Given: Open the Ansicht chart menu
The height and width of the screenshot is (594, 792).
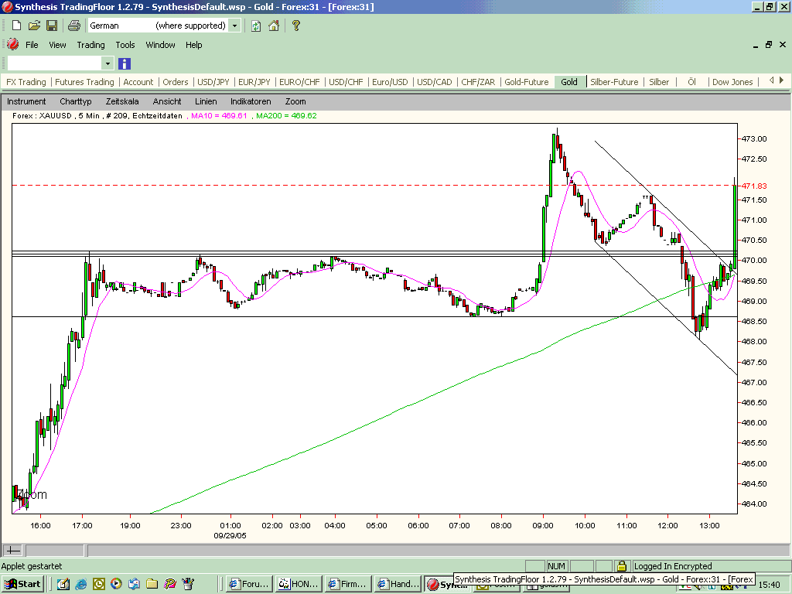Looking at the screenshot, I should point(167,101).
